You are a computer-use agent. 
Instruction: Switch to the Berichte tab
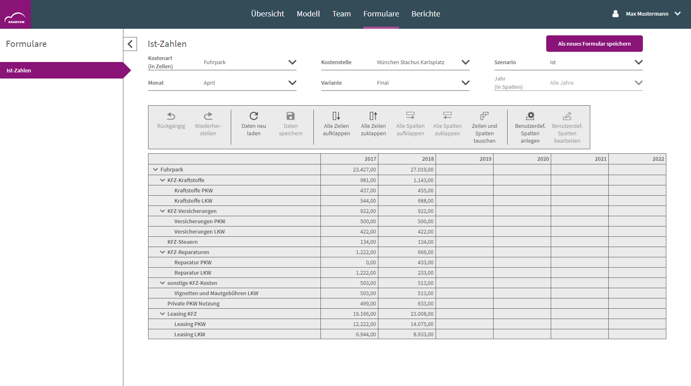[426, 14]
